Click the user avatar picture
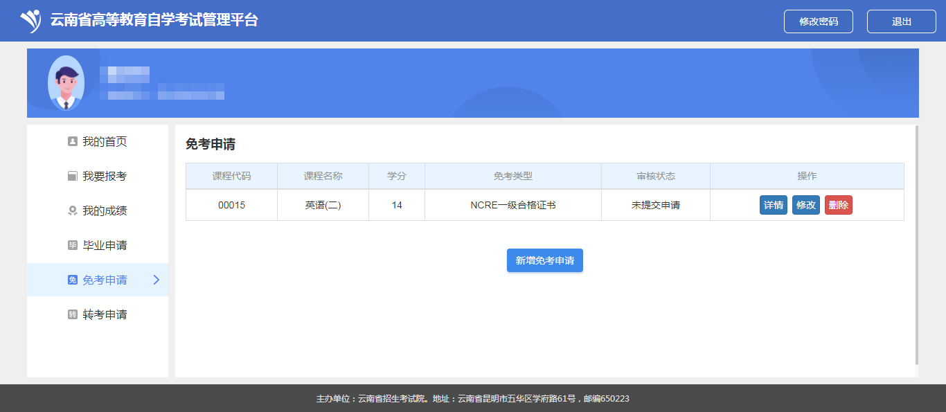The width and height of the screenshot is (946, 412). [66, 83]
